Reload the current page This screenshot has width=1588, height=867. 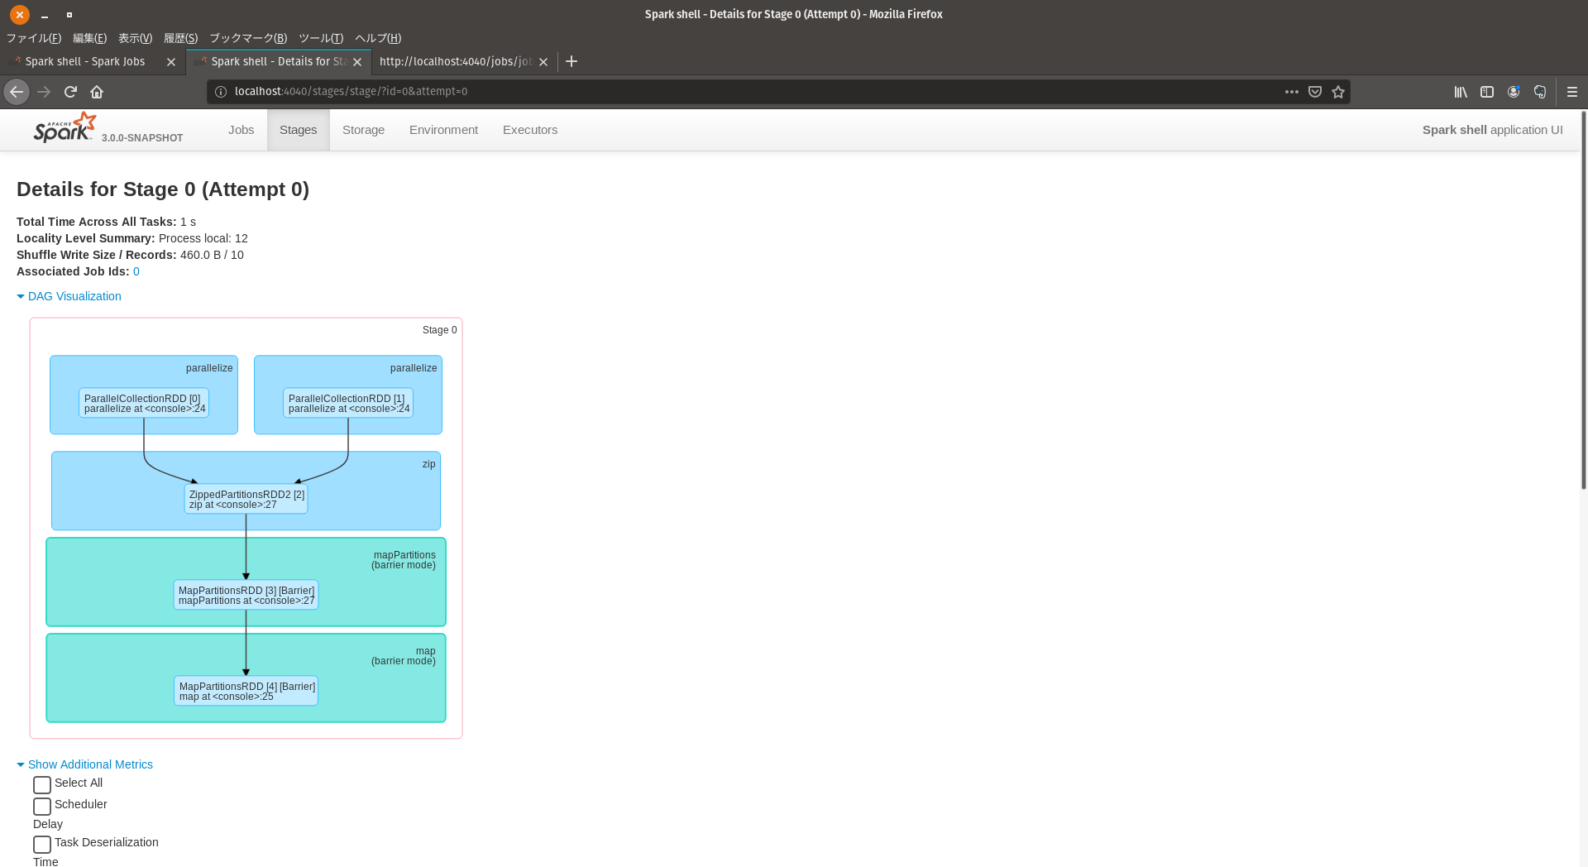point(70,92)
